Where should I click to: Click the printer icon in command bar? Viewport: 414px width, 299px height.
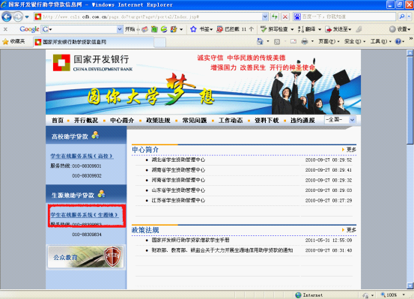tap(305, 41)
